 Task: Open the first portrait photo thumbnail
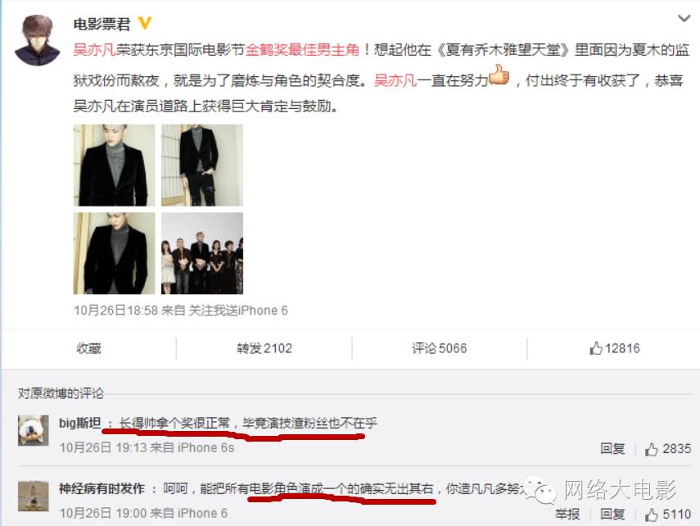(115, 165)
